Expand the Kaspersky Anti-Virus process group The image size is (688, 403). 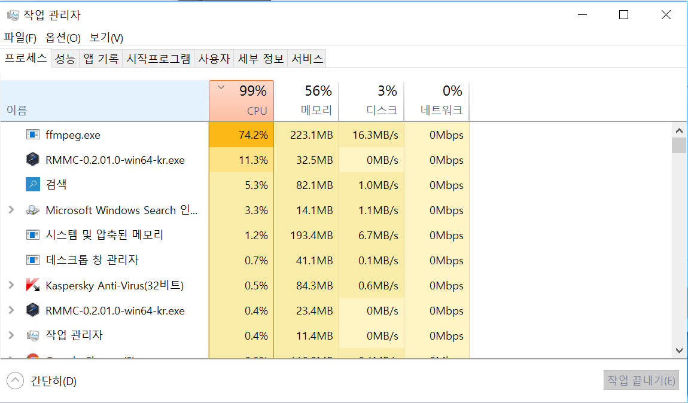click(x=11, y=285)
